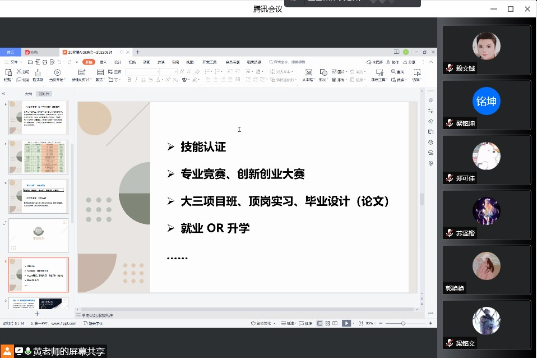
Task: Toggle Italic text formatting
Action: click(x=136, y=80)
